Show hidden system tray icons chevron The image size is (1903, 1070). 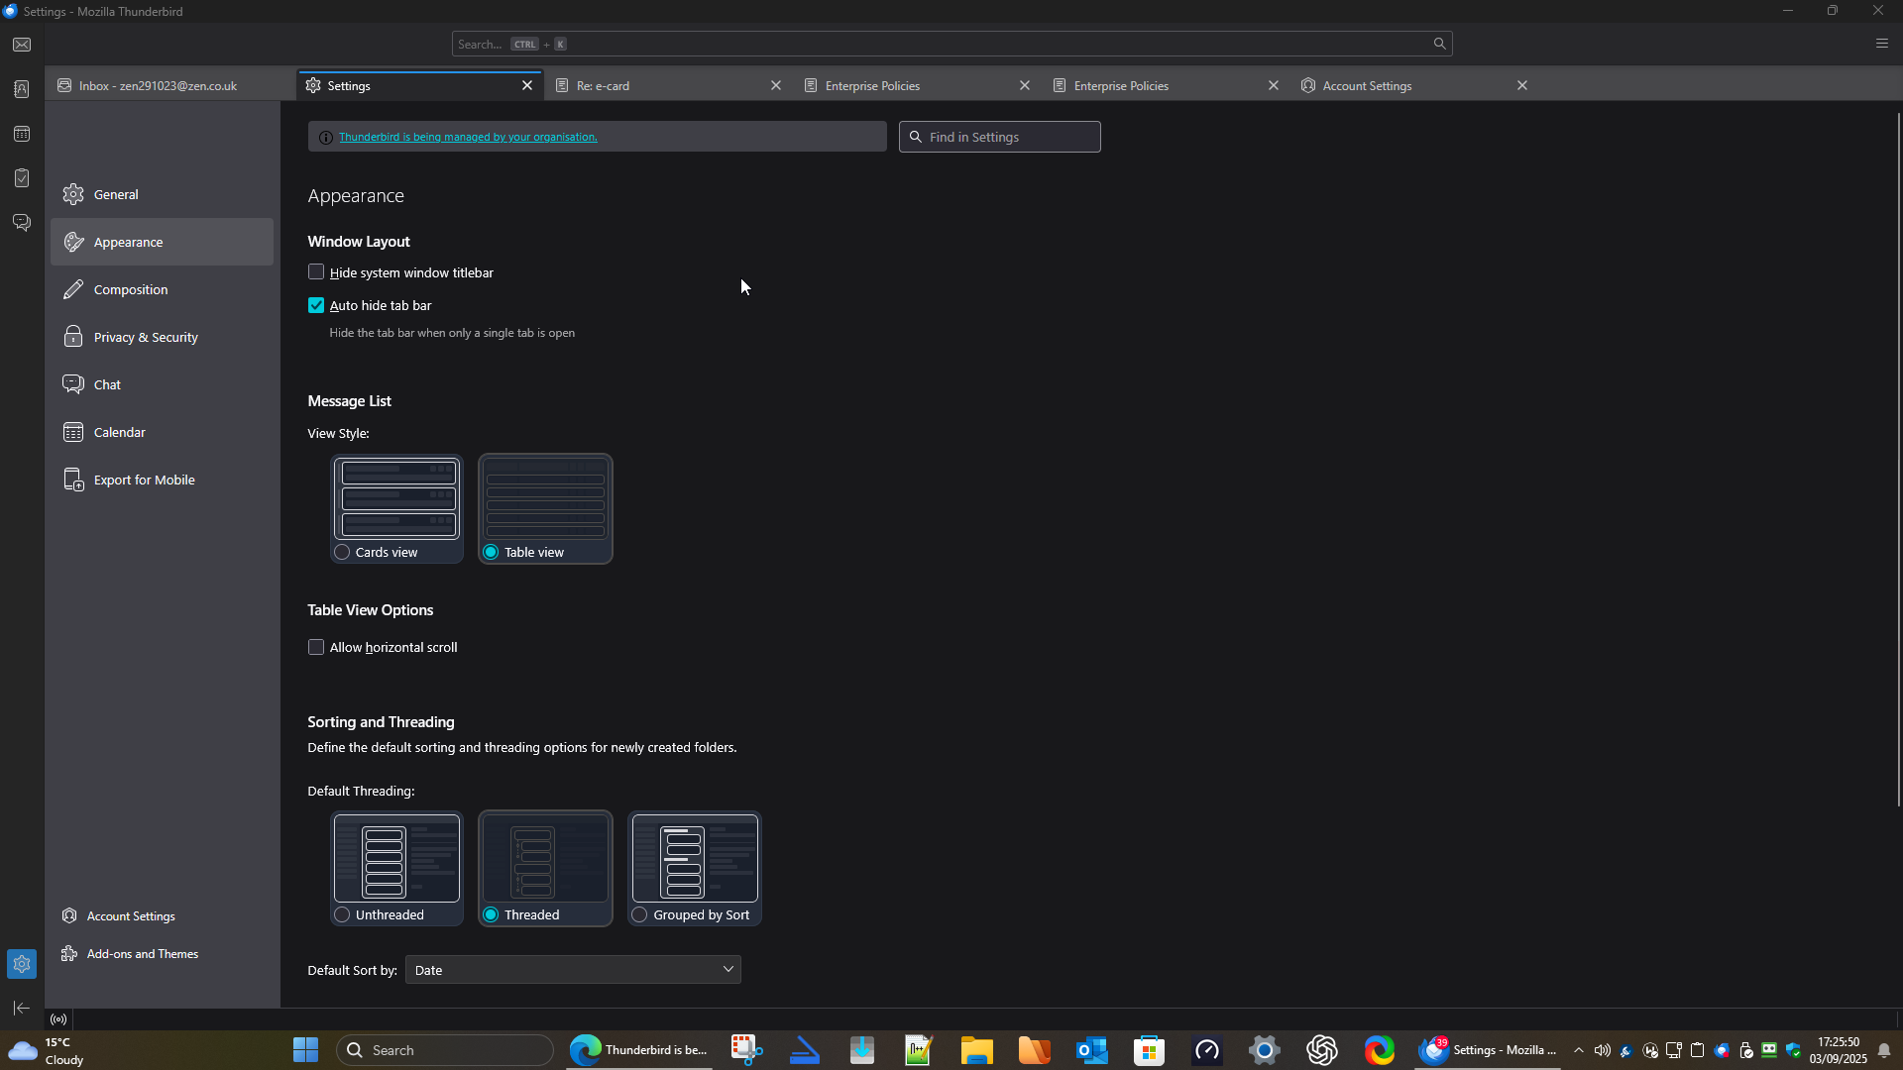pyautogui.click(x=1578, y=1050)
